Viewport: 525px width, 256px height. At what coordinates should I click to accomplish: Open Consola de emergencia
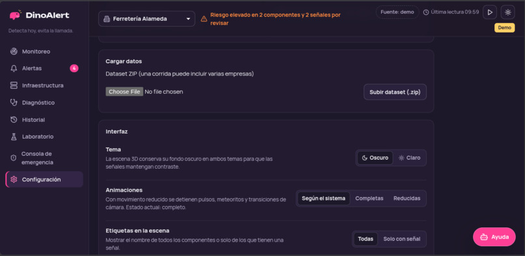coord(44,158)
